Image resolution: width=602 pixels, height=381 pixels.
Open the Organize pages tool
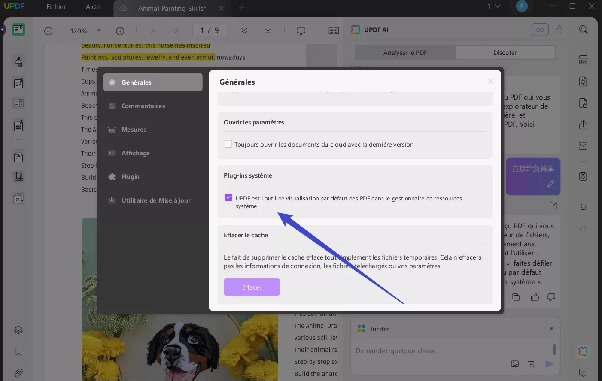(x=18, y=157)
